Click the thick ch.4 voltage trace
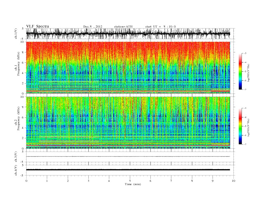 pyautogui.click(x=128, y=170)
